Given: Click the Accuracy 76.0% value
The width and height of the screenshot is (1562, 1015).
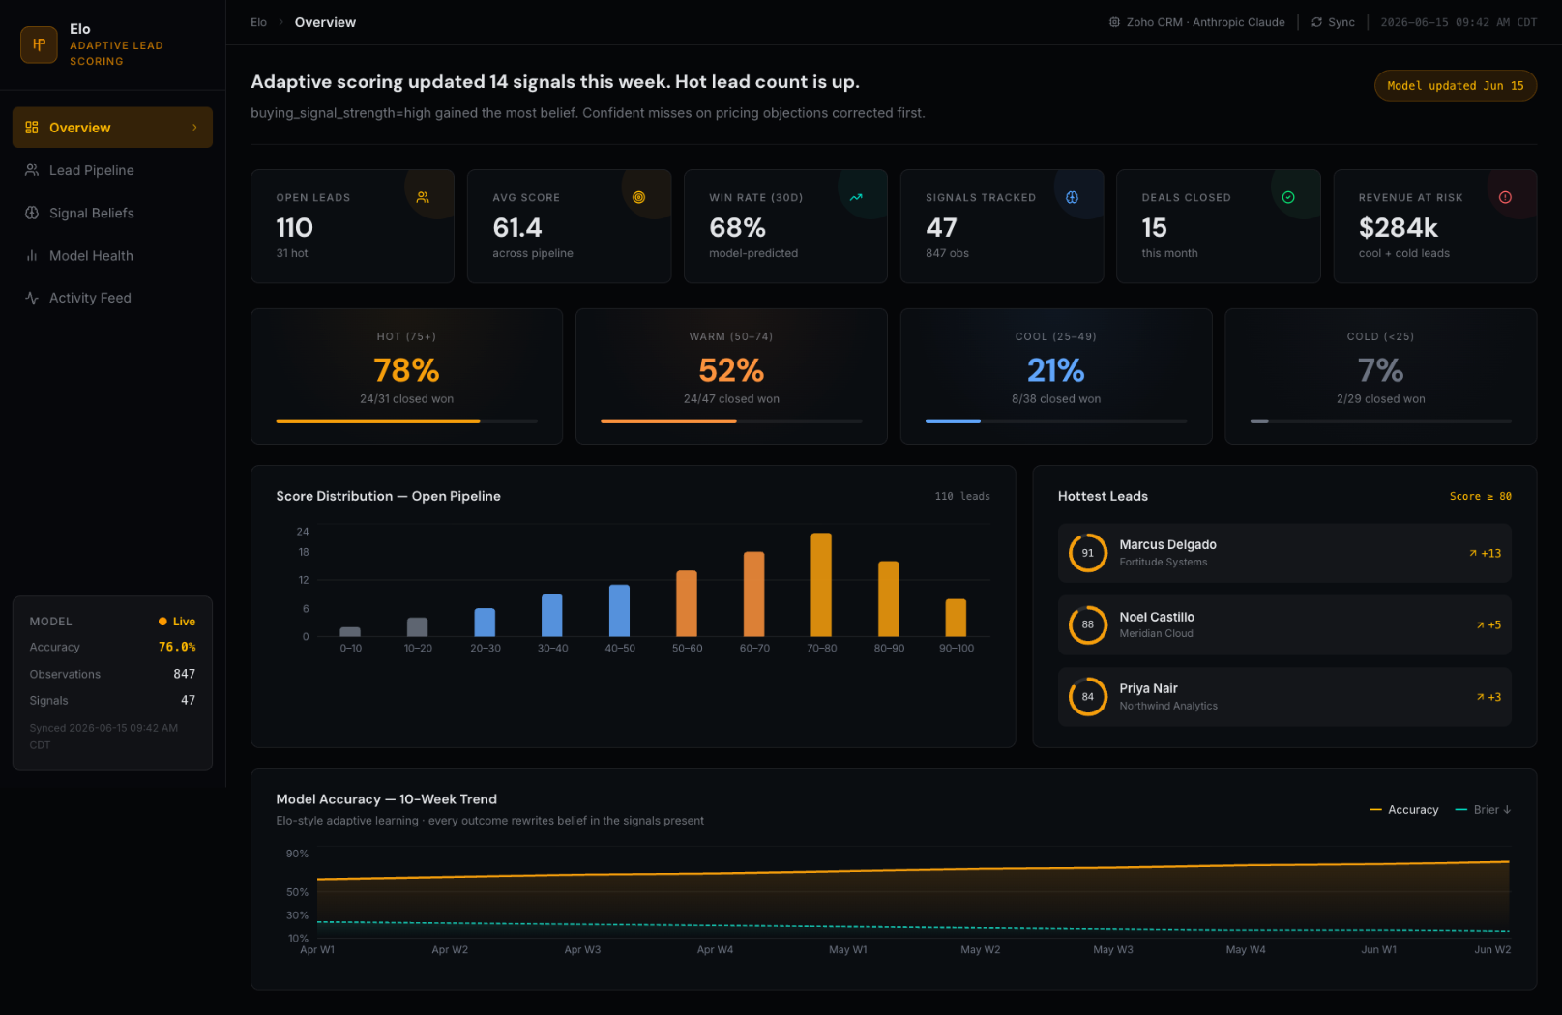Looking at the screenshot, I should click(177, 647).
